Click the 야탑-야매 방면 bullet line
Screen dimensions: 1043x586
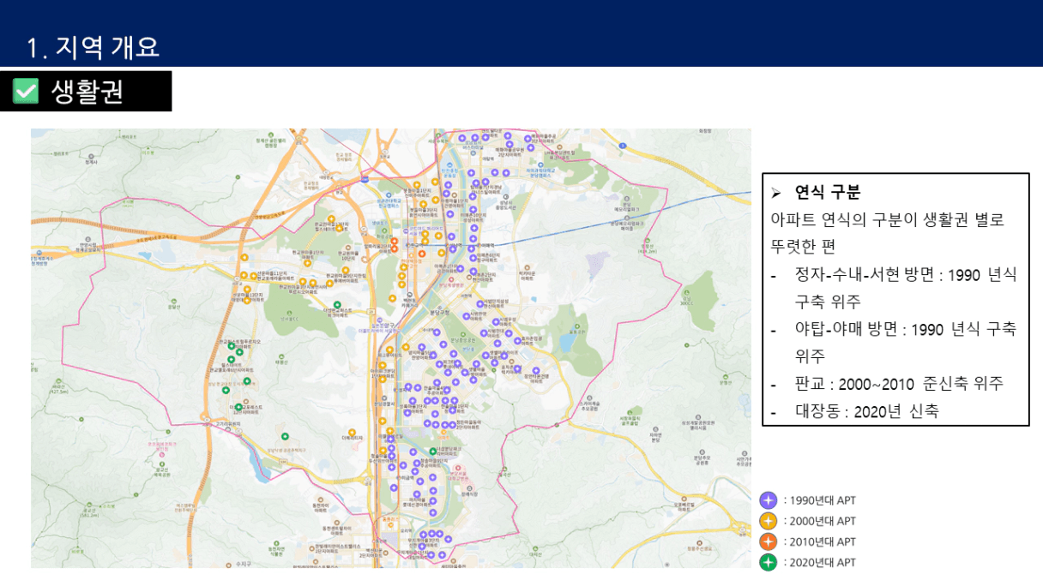point(905,329)
